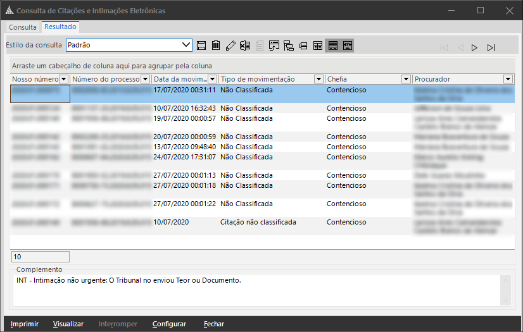Image resolution: width=523 pixels, height=332 pixels.
Task: Open filter dropdown for Nosso número column
Action: click(63, 79)
